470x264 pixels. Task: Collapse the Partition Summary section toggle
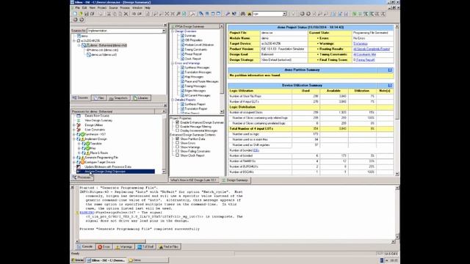[x=390, y=70]
